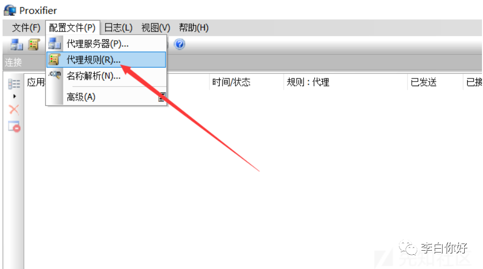Click the .com magnifier icon beside 名称解析(N)

tap(55, 75)
